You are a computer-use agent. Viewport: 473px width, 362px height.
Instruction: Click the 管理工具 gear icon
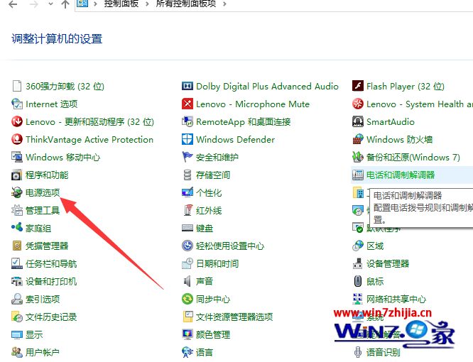pyautogui.click(x=17, y=210)
